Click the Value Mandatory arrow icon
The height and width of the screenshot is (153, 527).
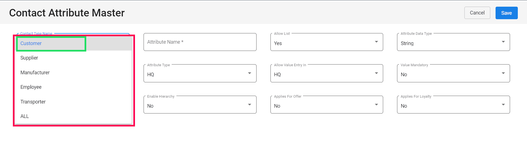pyautogui.click(x=503, y=73)
